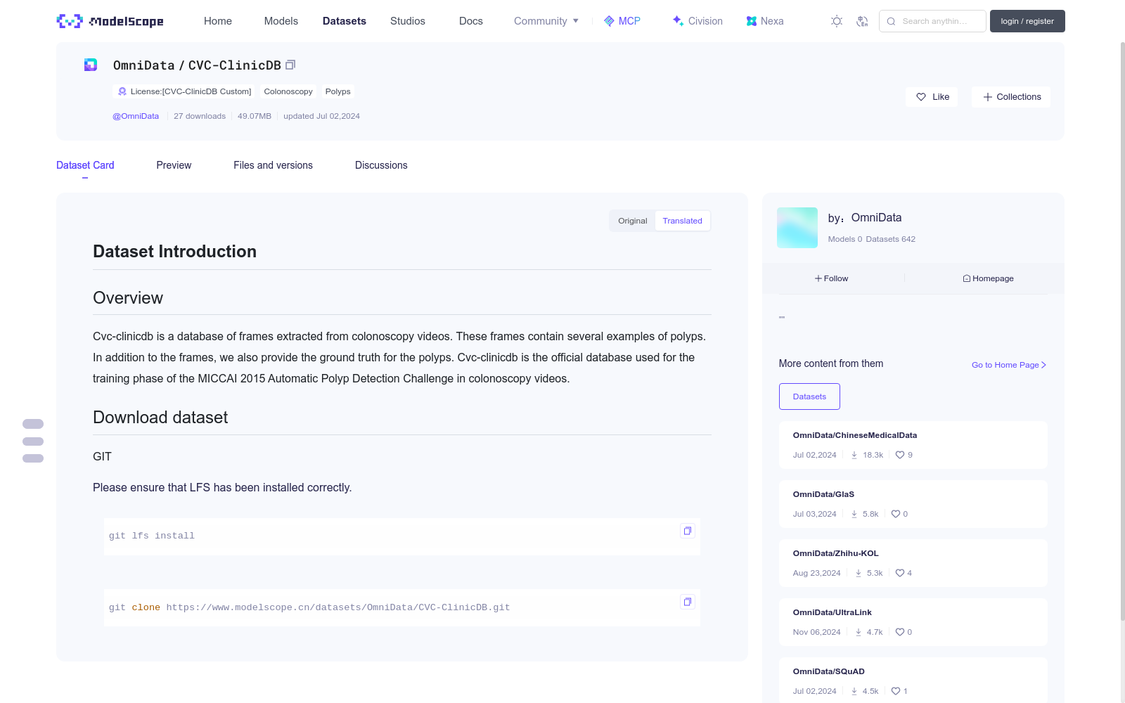Open the Datasets navigation item

345,21
